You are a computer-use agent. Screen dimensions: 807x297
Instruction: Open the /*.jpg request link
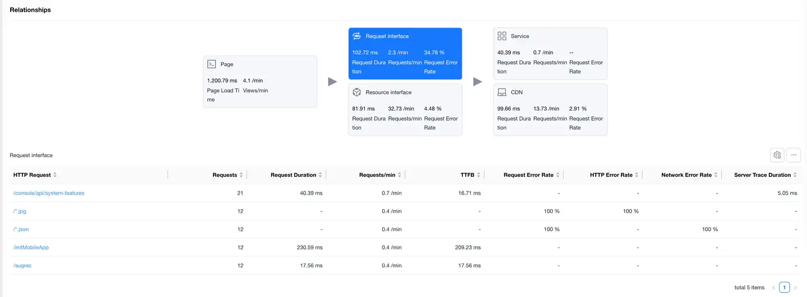click(20, 211)
